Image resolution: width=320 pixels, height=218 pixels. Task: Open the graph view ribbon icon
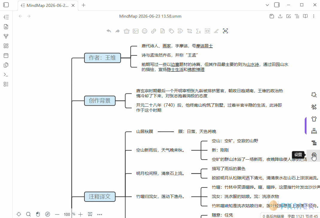coord(6,36)
